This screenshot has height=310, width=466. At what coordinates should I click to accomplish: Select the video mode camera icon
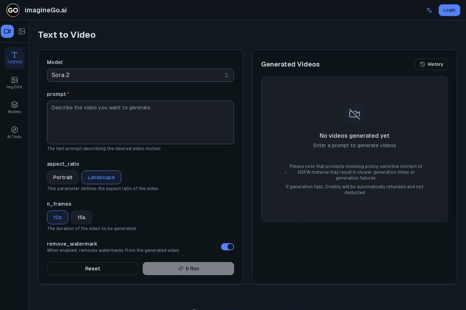pos(7,31)
